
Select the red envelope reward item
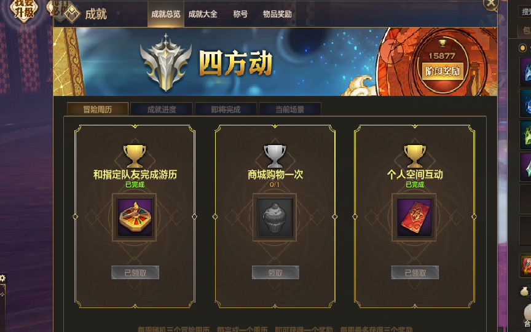[414, 218]
